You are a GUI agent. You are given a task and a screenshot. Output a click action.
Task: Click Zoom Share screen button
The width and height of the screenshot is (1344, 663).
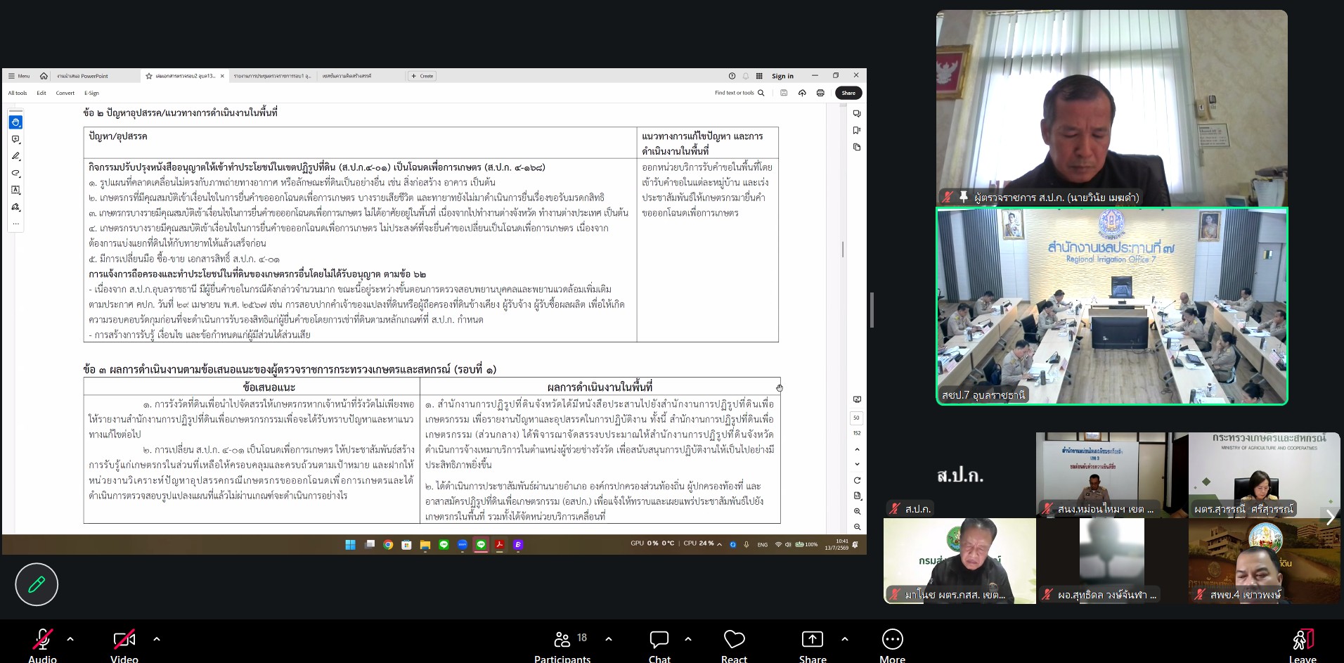tap(813, 645)
